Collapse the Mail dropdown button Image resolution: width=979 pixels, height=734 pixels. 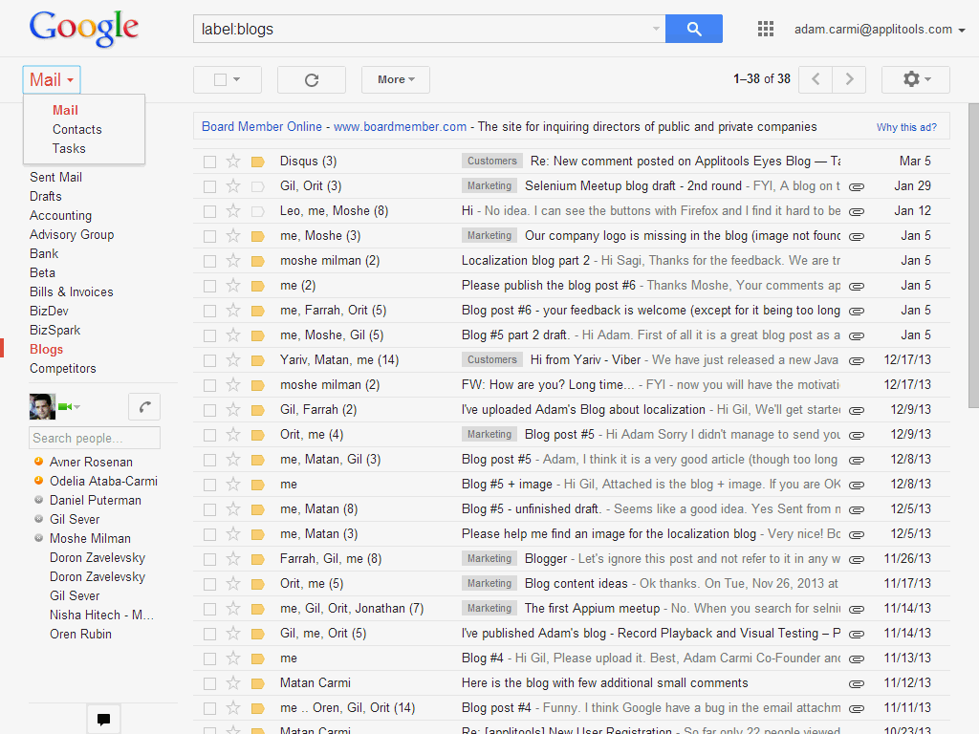[x=52, y=80]
